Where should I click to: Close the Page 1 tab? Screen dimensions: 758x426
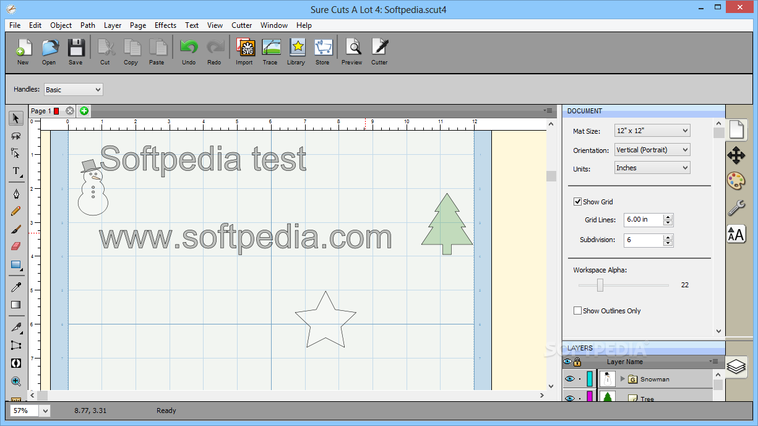pyautogui.click(x=70, y=111)
